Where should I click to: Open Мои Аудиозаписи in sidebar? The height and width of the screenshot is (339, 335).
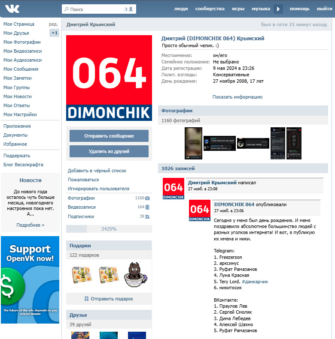pos(22,60)
